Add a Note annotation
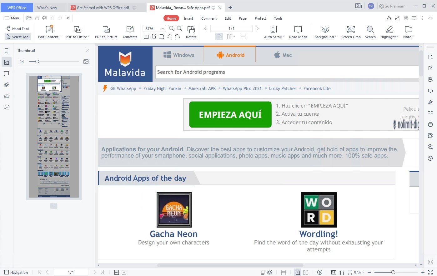The height and width of the screenshot is (276, 437). coord(408,32)
